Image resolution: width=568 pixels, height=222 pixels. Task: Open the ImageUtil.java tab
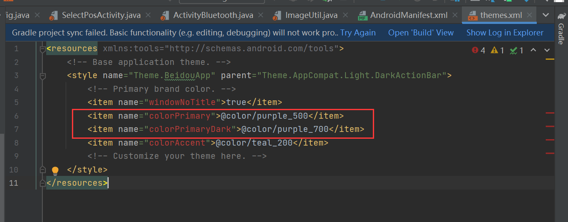coord(311,15)
